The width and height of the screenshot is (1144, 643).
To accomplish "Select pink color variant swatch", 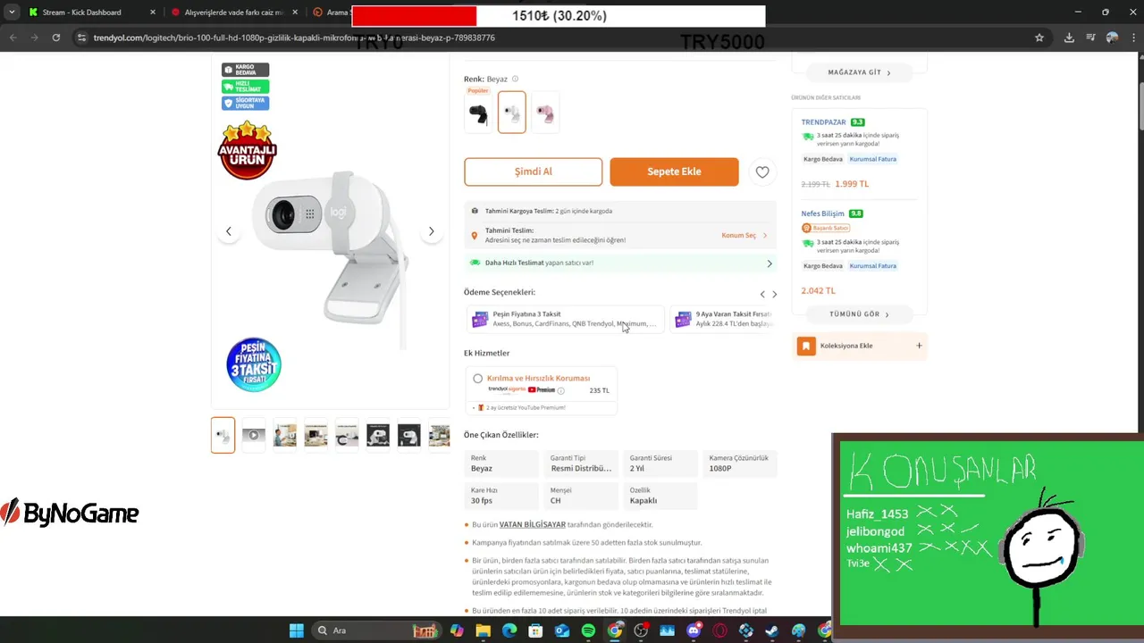I will coord(545,113).
